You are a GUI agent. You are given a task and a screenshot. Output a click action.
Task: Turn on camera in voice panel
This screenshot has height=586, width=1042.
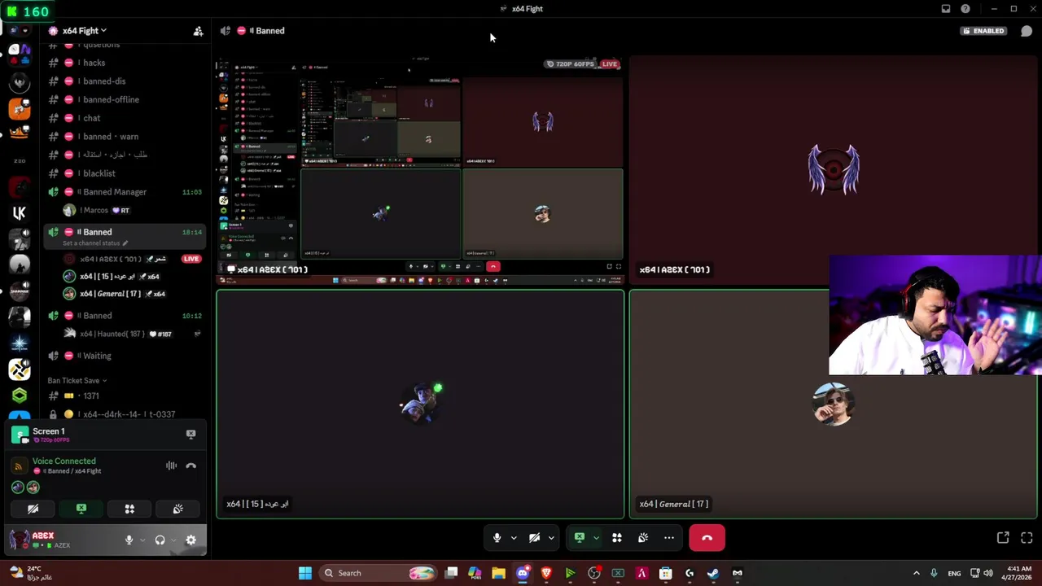click(x=33, y=509)
